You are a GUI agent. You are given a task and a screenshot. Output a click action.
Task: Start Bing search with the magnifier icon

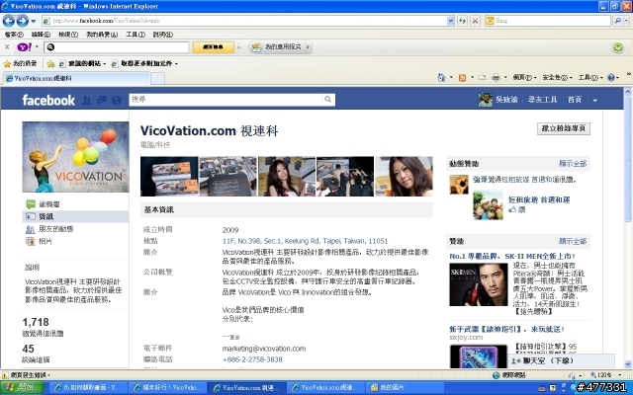click(x=617, y=21)
